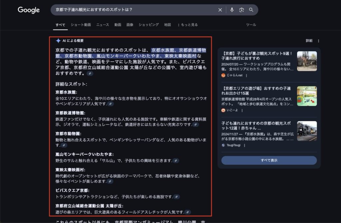Click the 詳細 link
The width and height of the screenshot is (341, 223).
[309, 41]
